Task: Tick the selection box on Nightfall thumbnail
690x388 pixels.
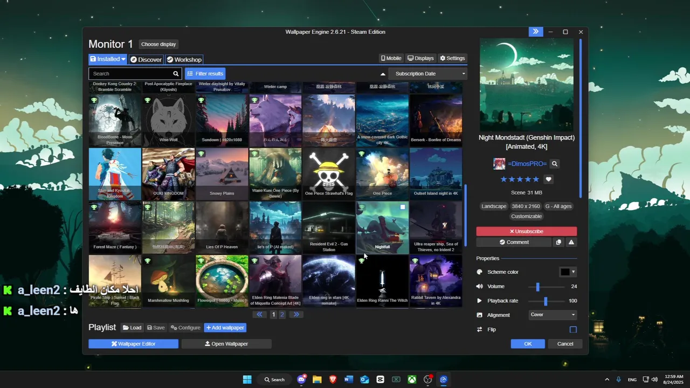Action: tap(402, 207)
